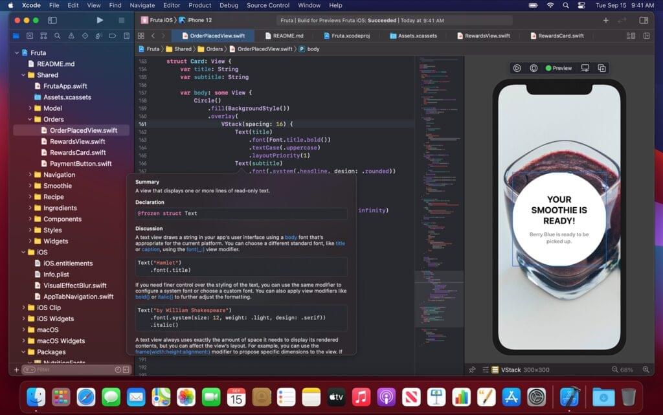This screenshot has width=663, height=415.
Task: Start Live Preview with the play icon
Action: click(x=517, y=67)
